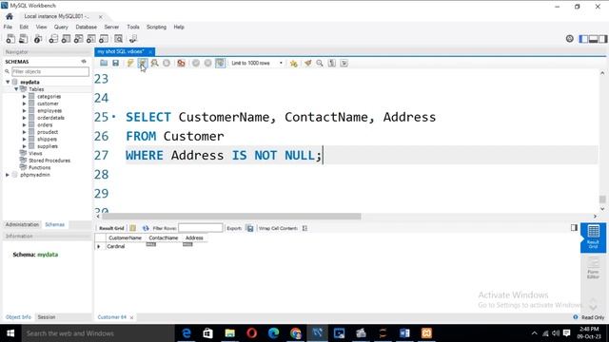
Task: Toggle stop execution on error
Action: [x=181, y=63]
